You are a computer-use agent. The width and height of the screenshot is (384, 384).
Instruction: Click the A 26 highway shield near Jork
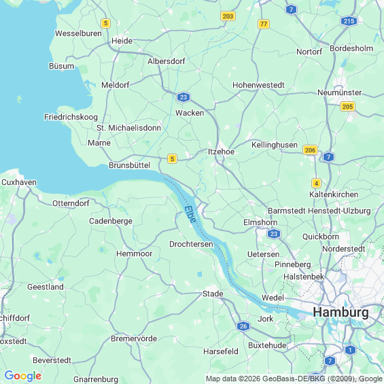[243, 326]
